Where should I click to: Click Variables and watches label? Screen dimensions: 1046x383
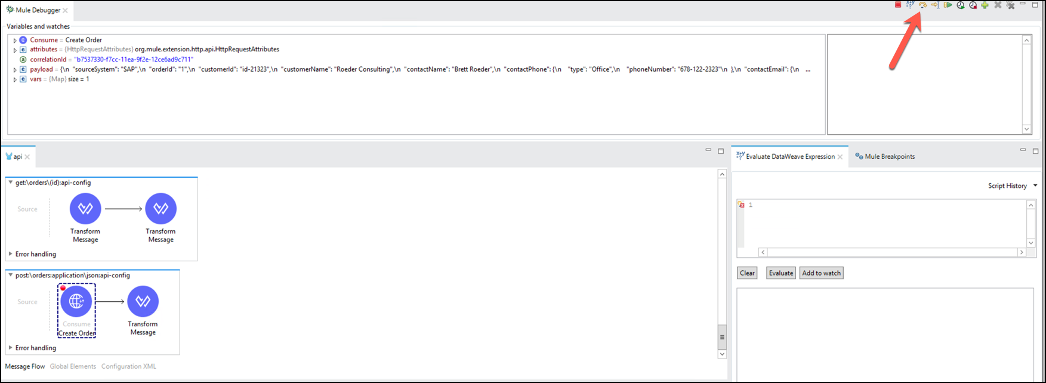[x=38, y=26]
